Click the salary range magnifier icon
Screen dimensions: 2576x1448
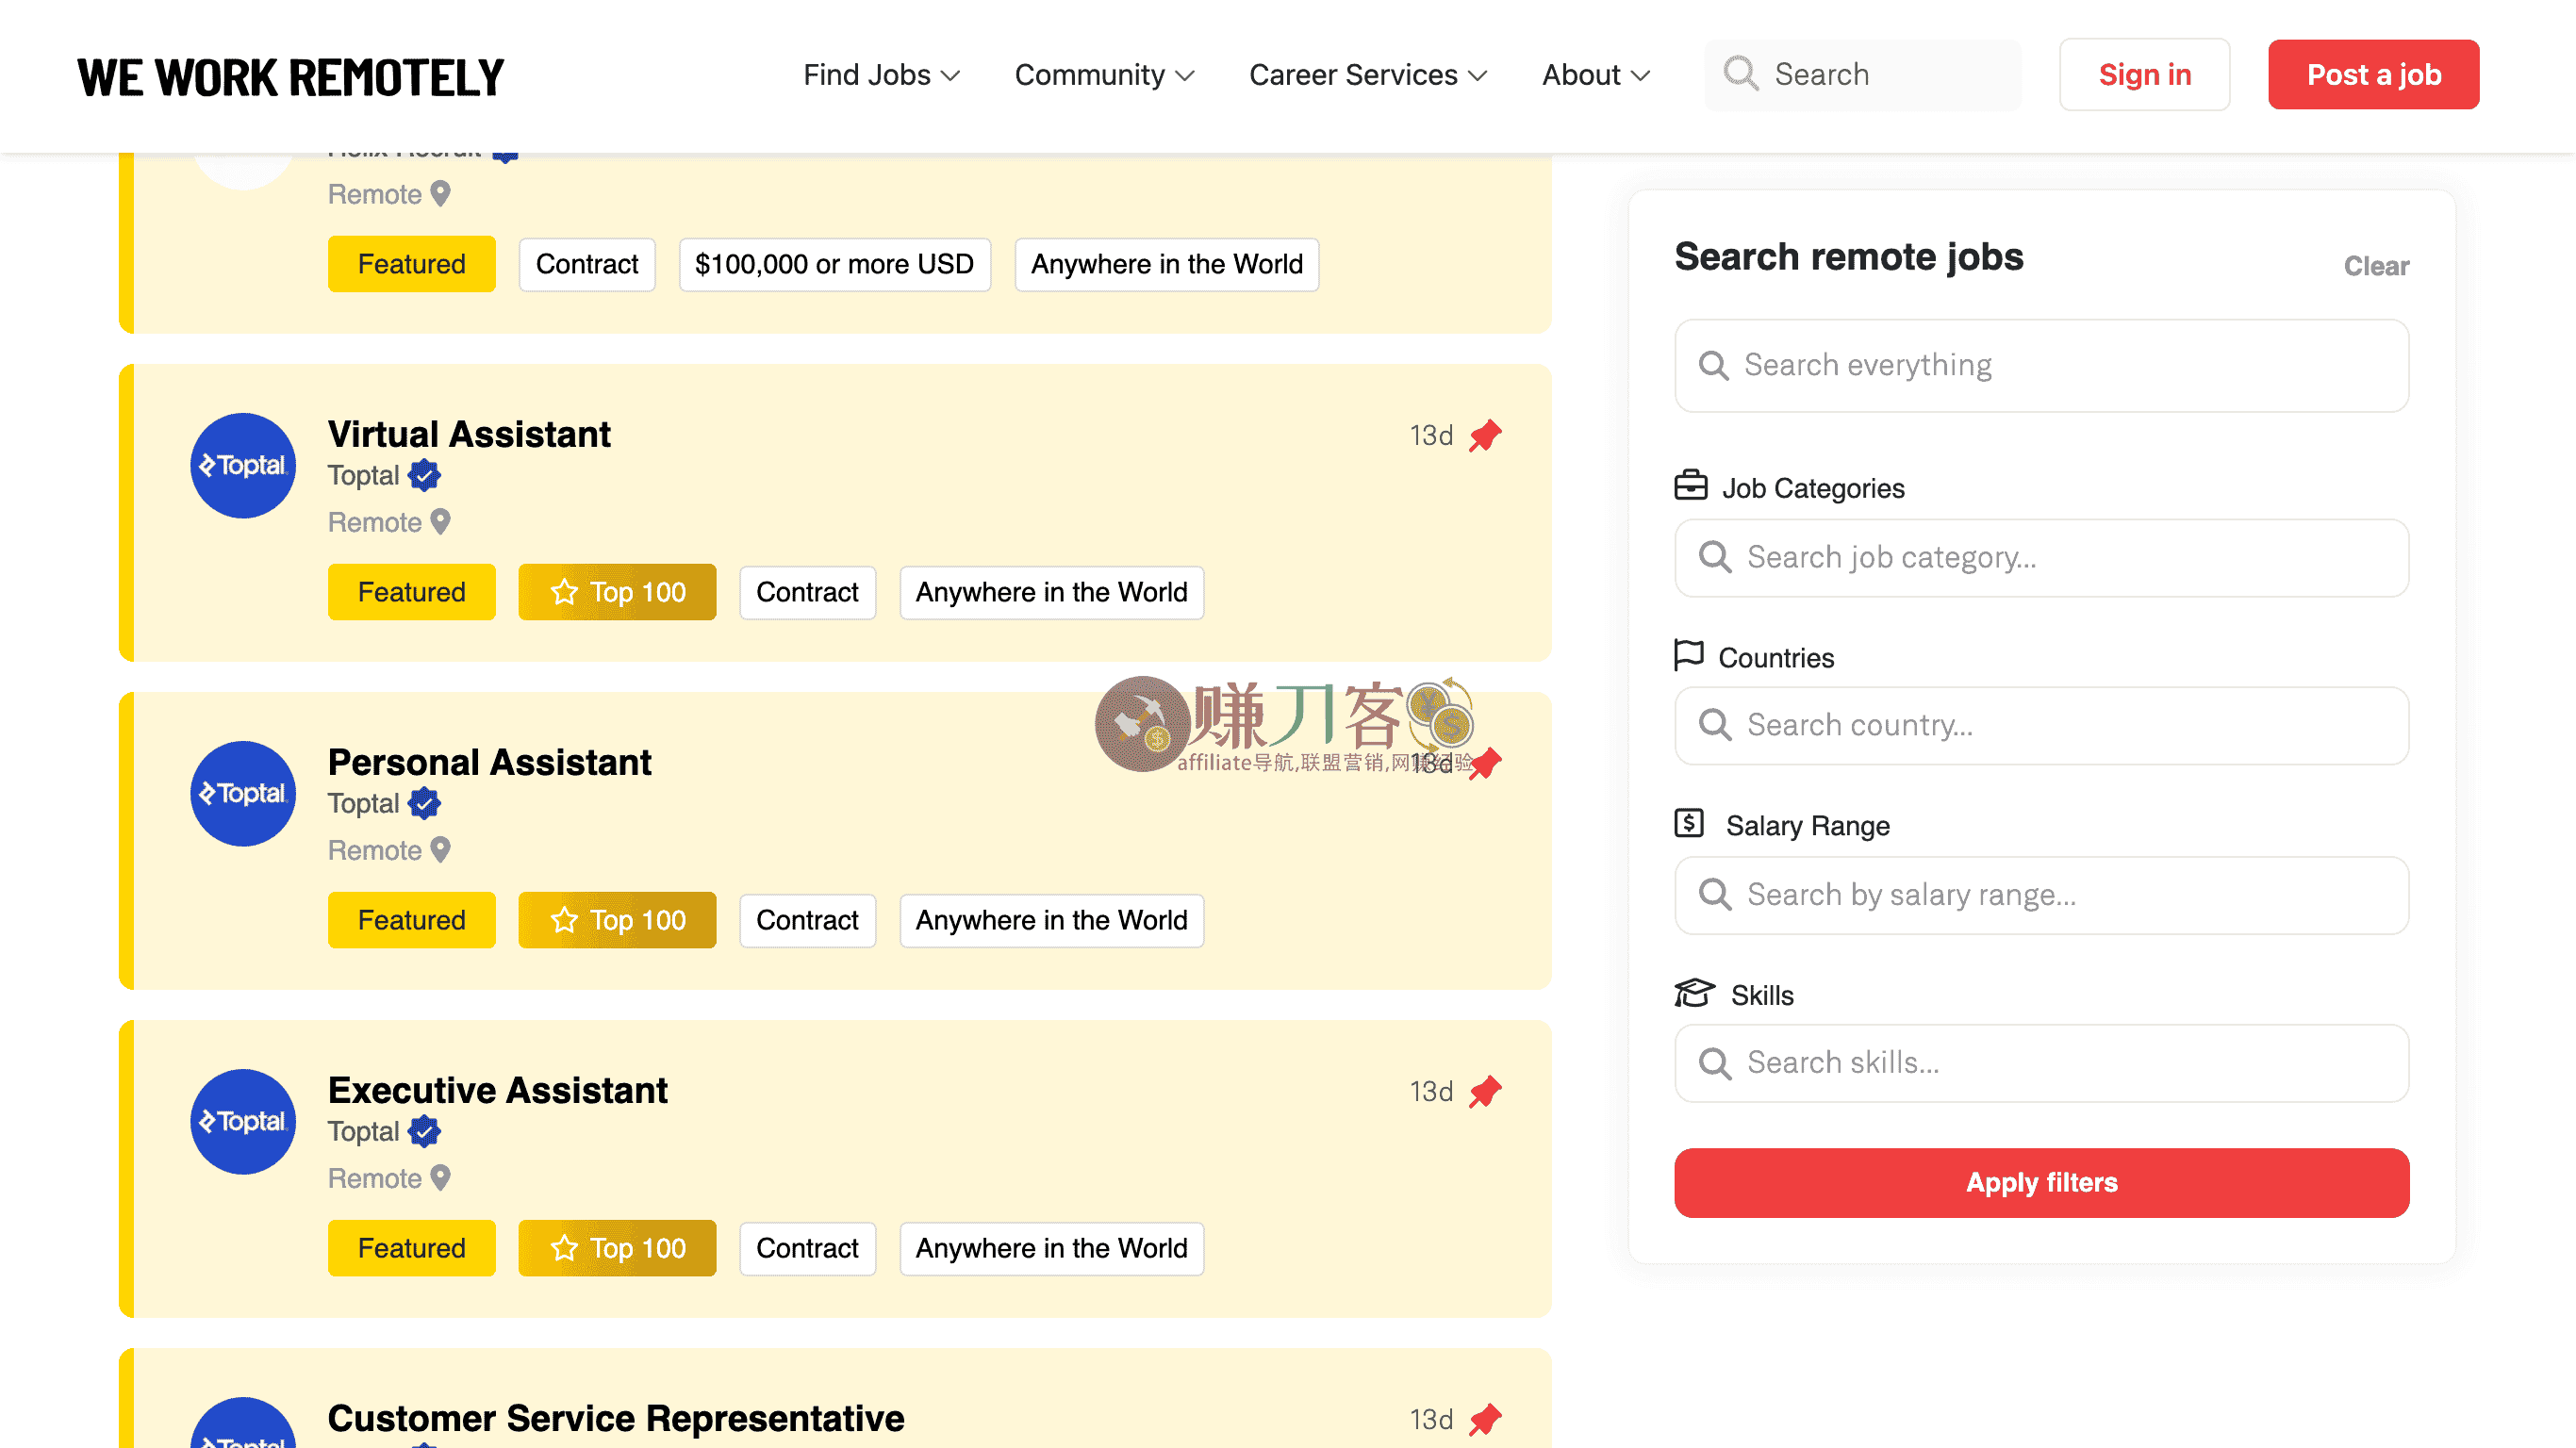pyautogui.click(x=1715, y=895)
